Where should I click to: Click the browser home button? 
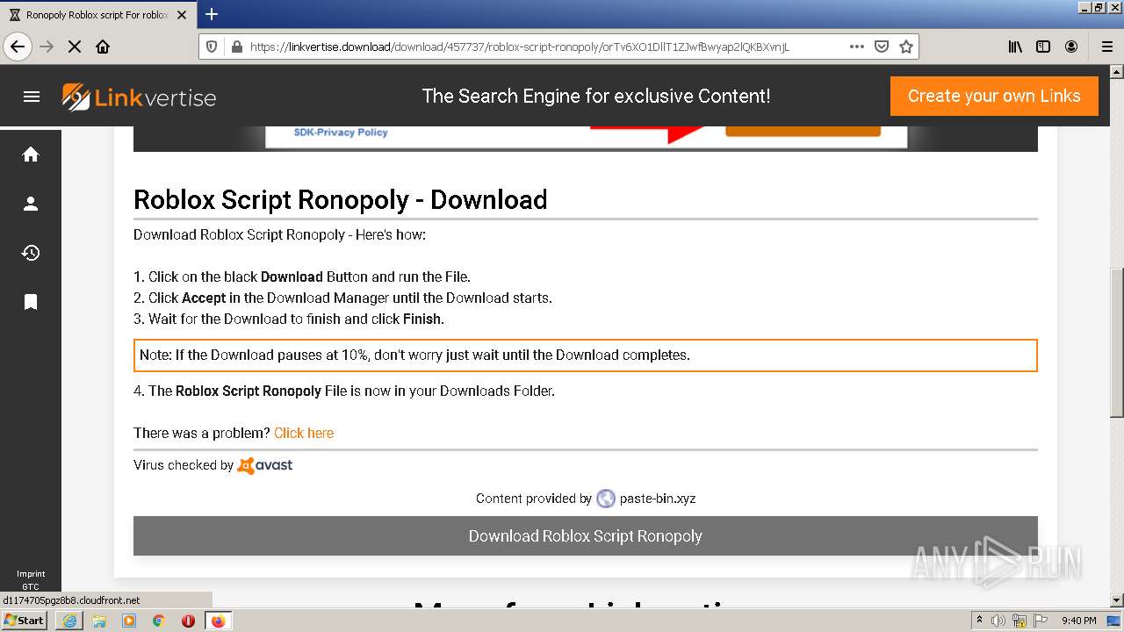(103, 47)
